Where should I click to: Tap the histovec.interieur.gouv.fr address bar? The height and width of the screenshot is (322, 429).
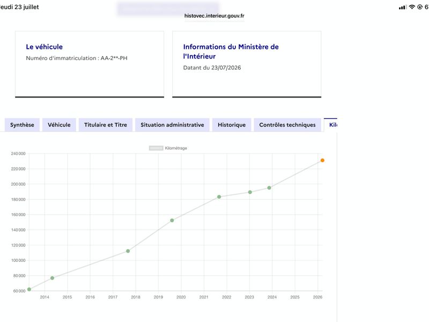coord(214,16)
